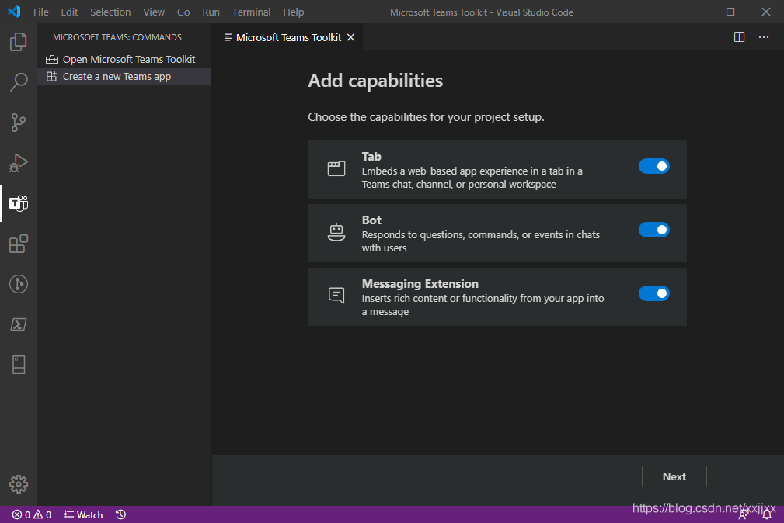The height and width of the screenshot is (523, 784).
Task: Disable the Bot capability toggle
Action: click(x=654, y=229)
